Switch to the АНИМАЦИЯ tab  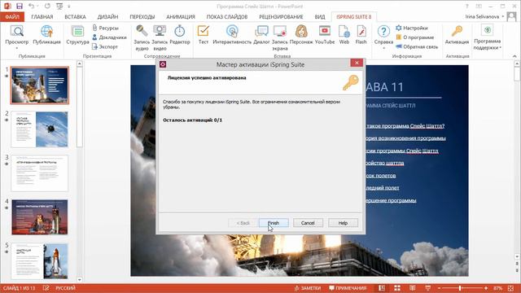[x=181, y=16]
